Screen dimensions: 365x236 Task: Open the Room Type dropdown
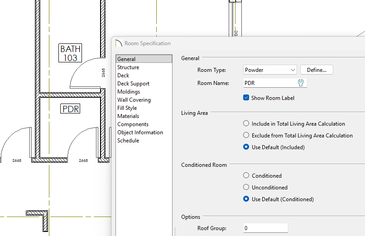pos(270,70)
